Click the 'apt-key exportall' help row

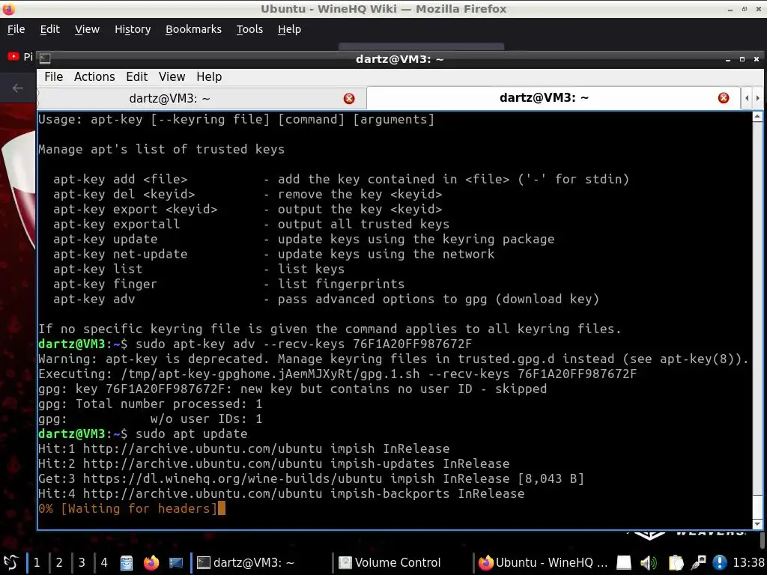(x=252, y=224)
